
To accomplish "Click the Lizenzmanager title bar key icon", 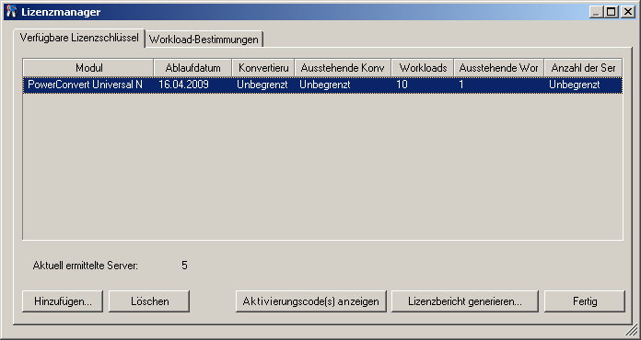I will (x=11, y=11).
